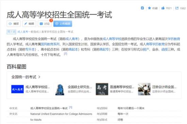Open the 全国统一的考试 heading text
The width and height of the screenshot is (187, 124).
tap(24, 77)
